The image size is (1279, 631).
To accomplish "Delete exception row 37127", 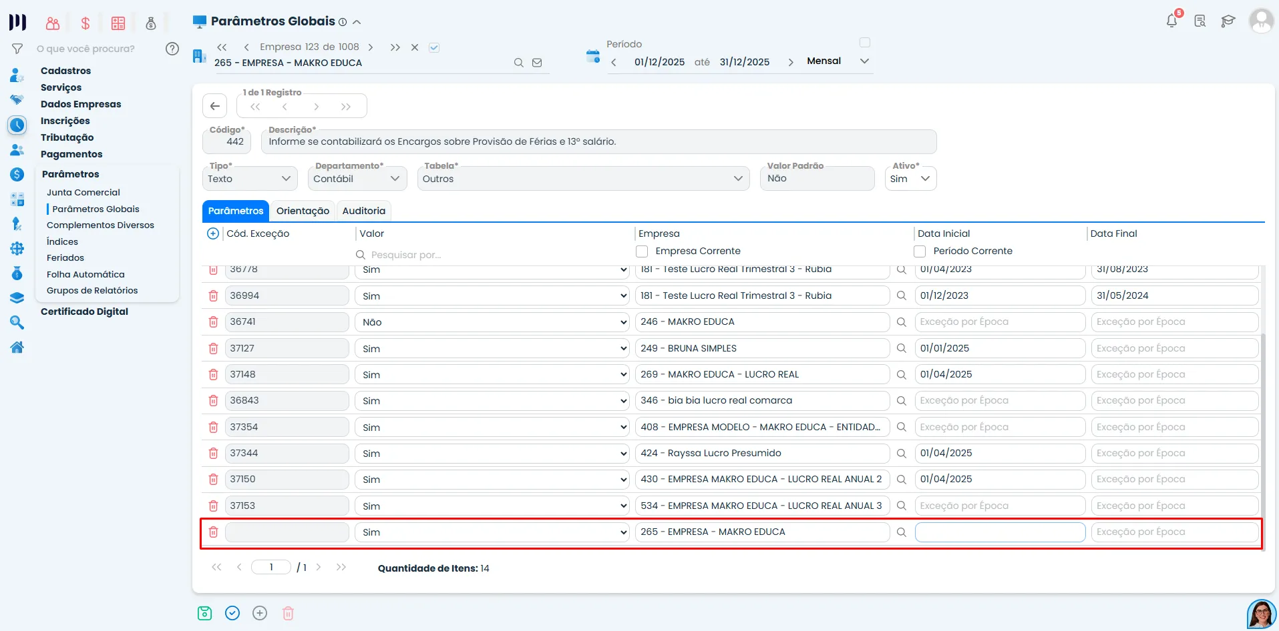I will click(x=213, y=348).
